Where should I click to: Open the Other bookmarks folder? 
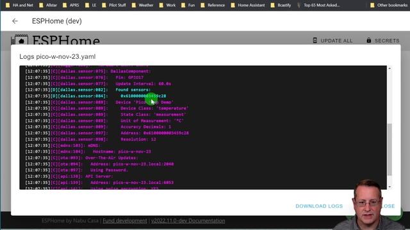tap(389, 5)
